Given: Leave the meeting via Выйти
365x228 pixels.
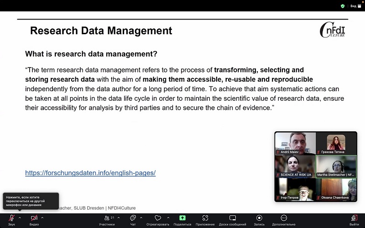Looking at the screenshot, I should [354, 218].
